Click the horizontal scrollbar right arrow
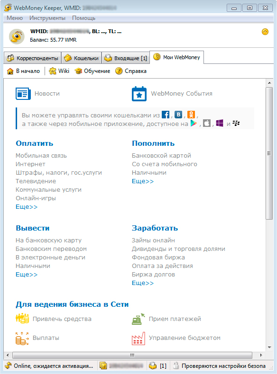277x374 pixels. click(261, 355)
